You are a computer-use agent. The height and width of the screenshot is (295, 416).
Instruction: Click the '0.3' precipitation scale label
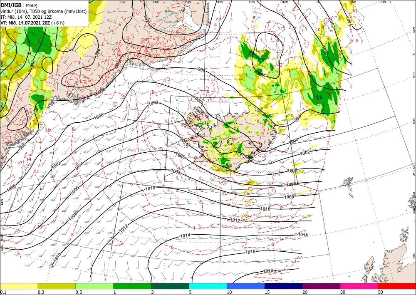pos(41,292)
